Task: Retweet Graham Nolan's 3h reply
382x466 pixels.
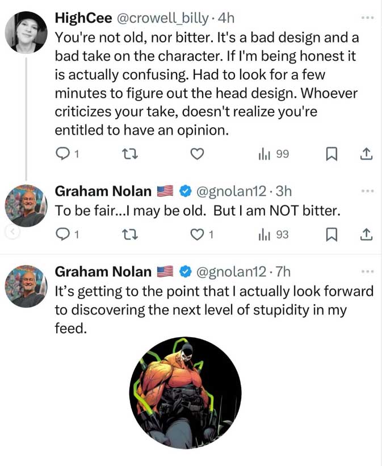Action: [x=131, y=233]
